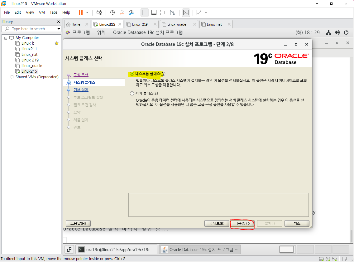Screen dimensions: 354x262
Task: Open the stretch display dropdown arrow
Action: (x=206, y=12)
